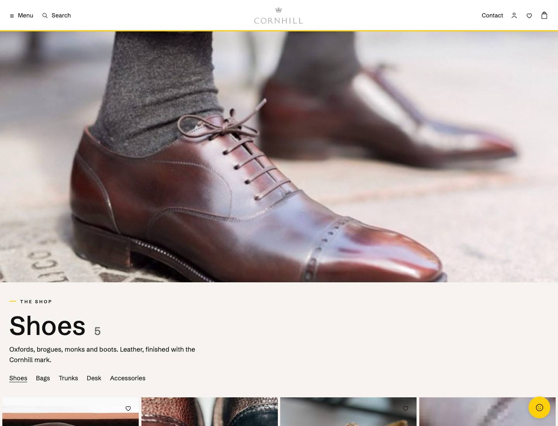Click the THE SHOP label

click(x=36, y=302)
